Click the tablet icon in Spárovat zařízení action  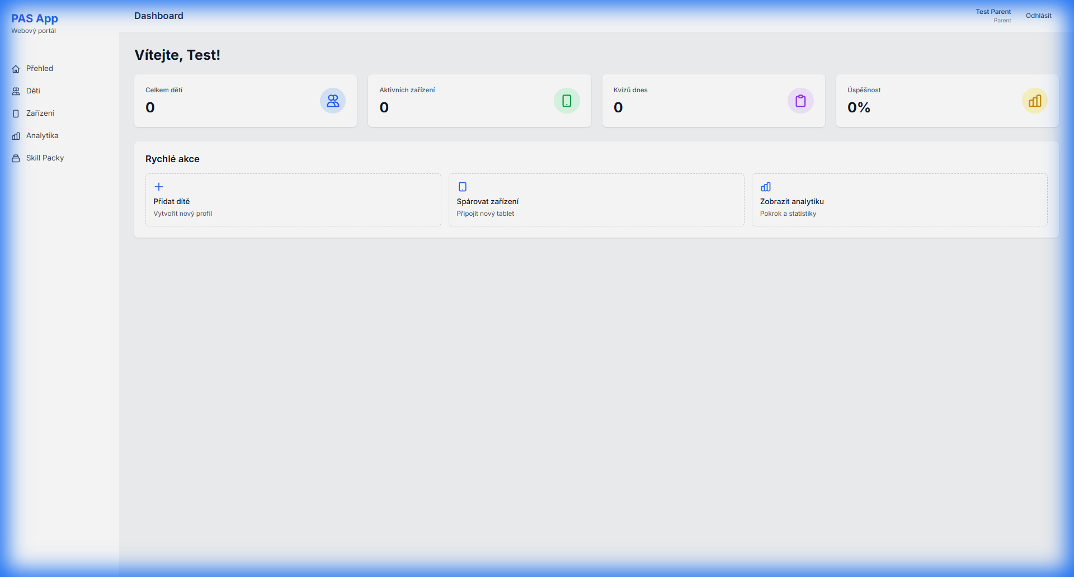[463, 187]
